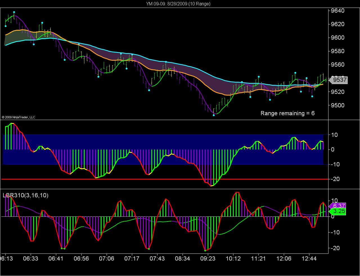The width and height of the screenshot is (360, 276).
Task: Click the Range remaining = 6 text
Action: click(287, 113)
